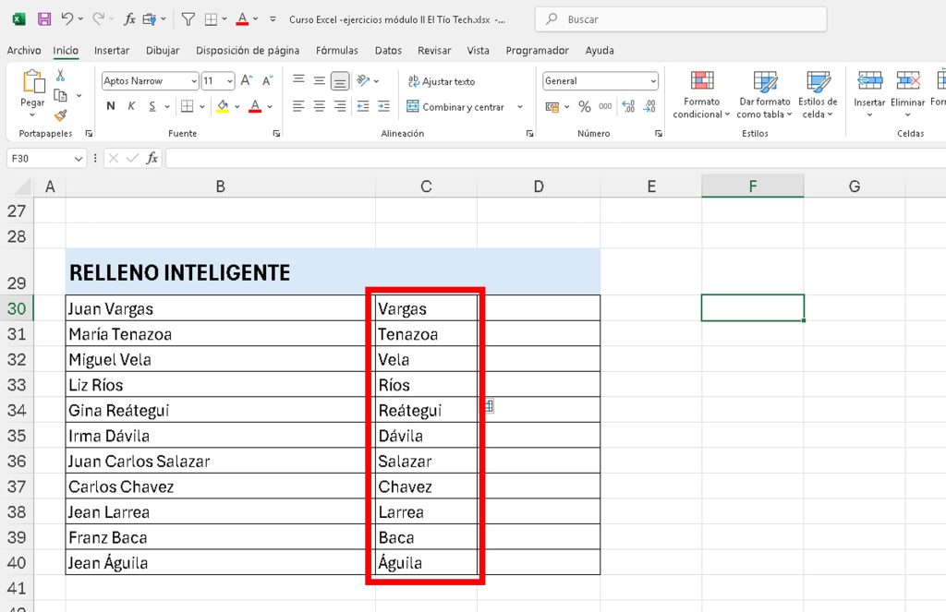Toggle right horizontal alignment
946x612 pixels.
tap(340, 106)
